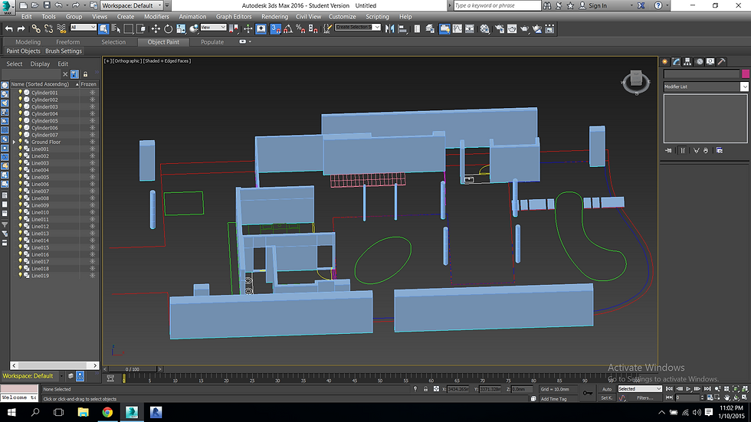Click the Paint Objects panel button
This screenshot has height=422, width=751.
click(23, 51)
